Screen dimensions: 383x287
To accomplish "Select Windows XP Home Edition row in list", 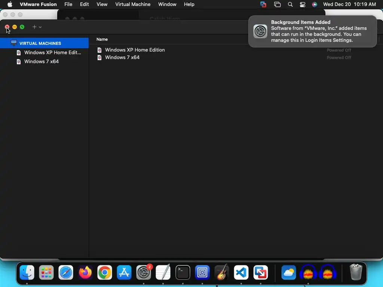I will (x=135, y=50).
